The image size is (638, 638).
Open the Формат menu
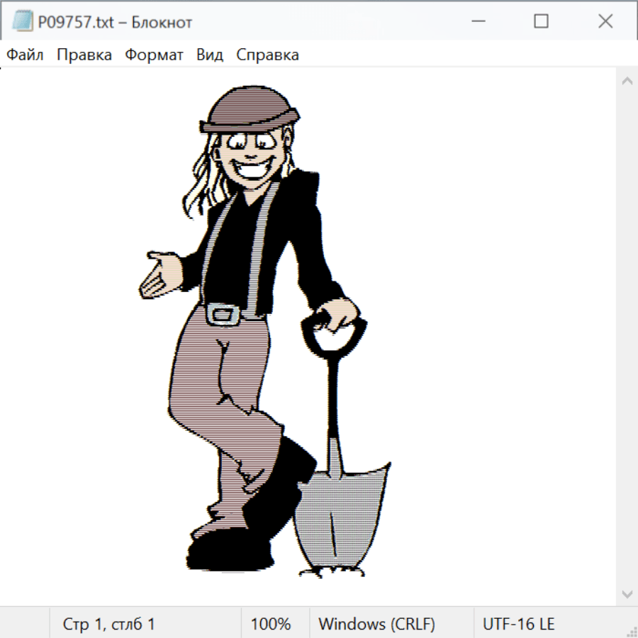[x=154, y=55]
